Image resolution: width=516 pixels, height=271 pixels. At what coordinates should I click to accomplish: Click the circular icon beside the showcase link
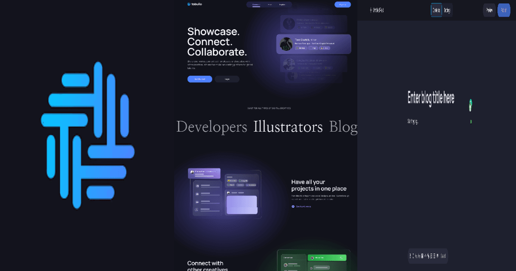pos(293,206)
